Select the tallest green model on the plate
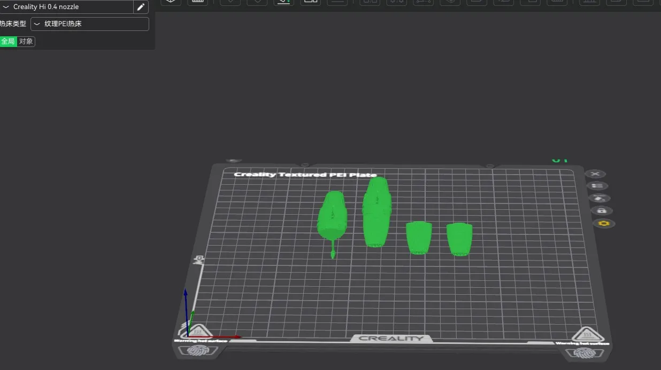This screenshot has height=370, width=661. [x=377, y=212]
